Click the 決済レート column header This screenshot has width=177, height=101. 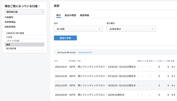(162, 61)
